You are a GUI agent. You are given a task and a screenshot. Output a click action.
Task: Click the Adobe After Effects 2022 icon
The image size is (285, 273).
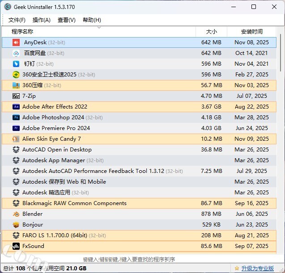point(16,107)
